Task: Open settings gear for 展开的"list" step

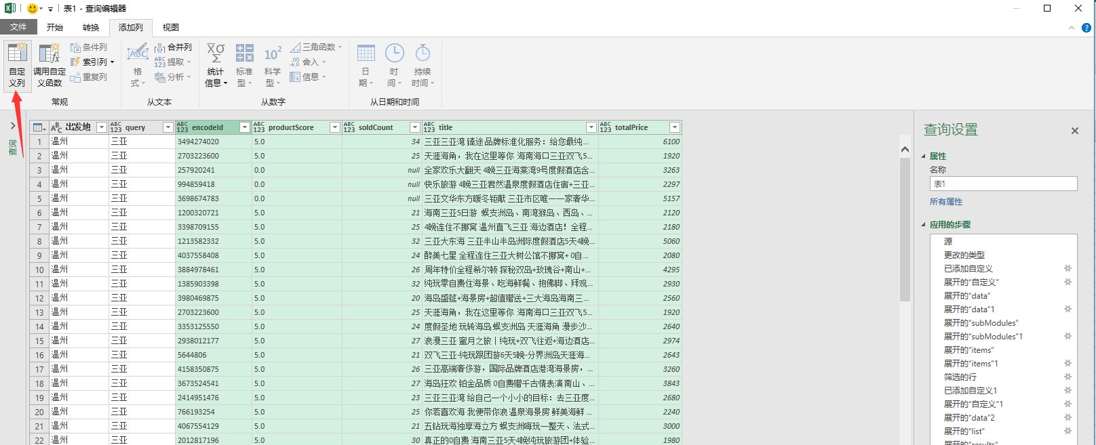Action: (x=1068, y=431)
